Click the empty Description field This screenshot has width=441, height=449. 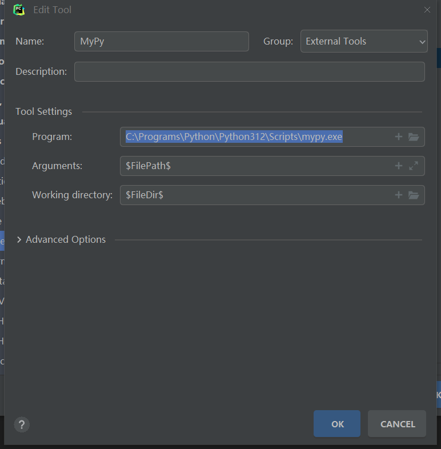[x=250, y=71]
